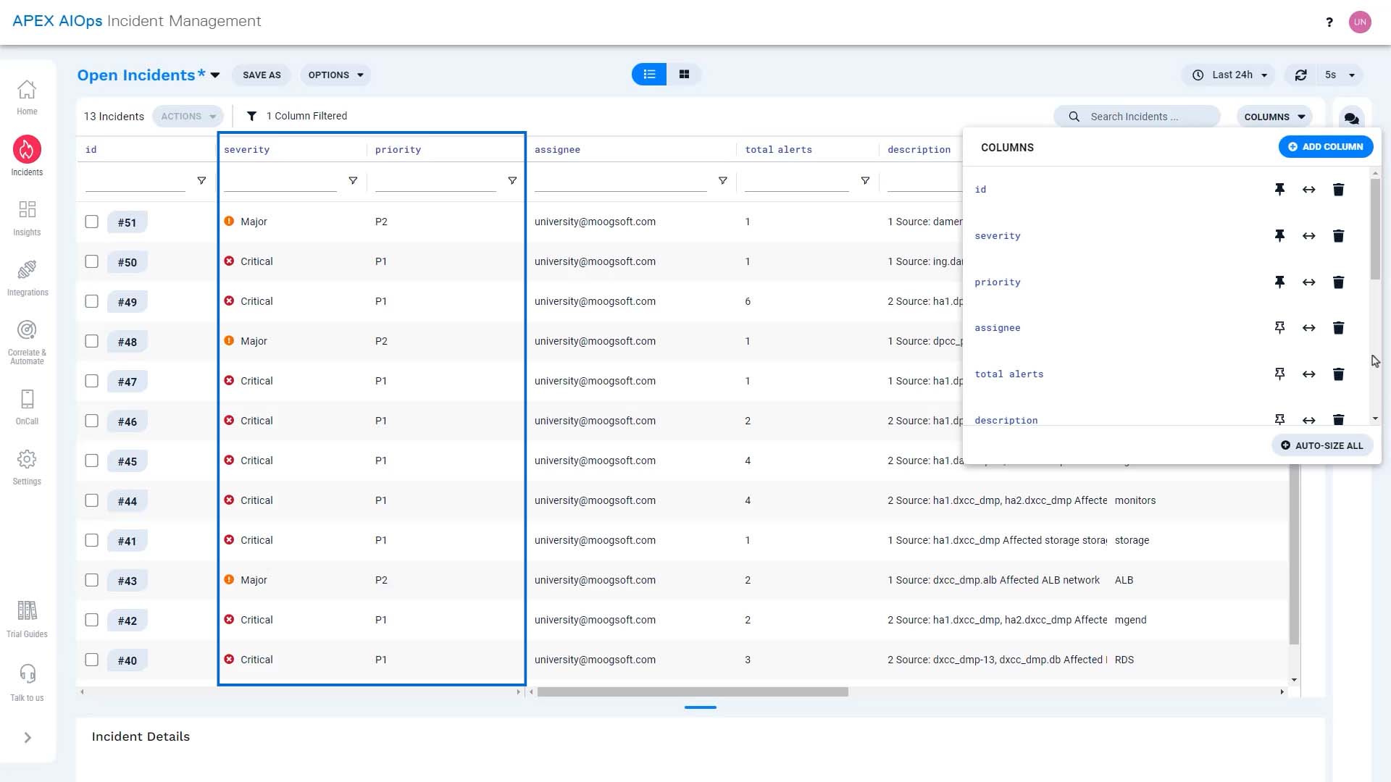Click the SAVE AS button
This screenshot has height=782, width=1391.
point(262,75)
